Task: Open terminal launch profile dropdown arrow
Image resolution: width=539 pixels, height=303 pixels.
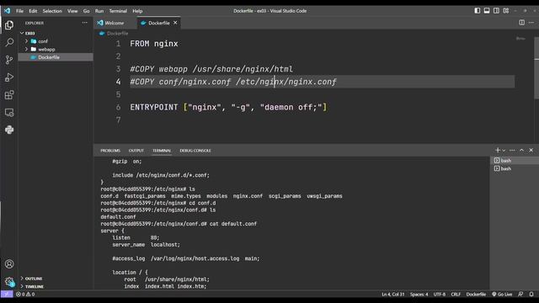Action: 504,151
